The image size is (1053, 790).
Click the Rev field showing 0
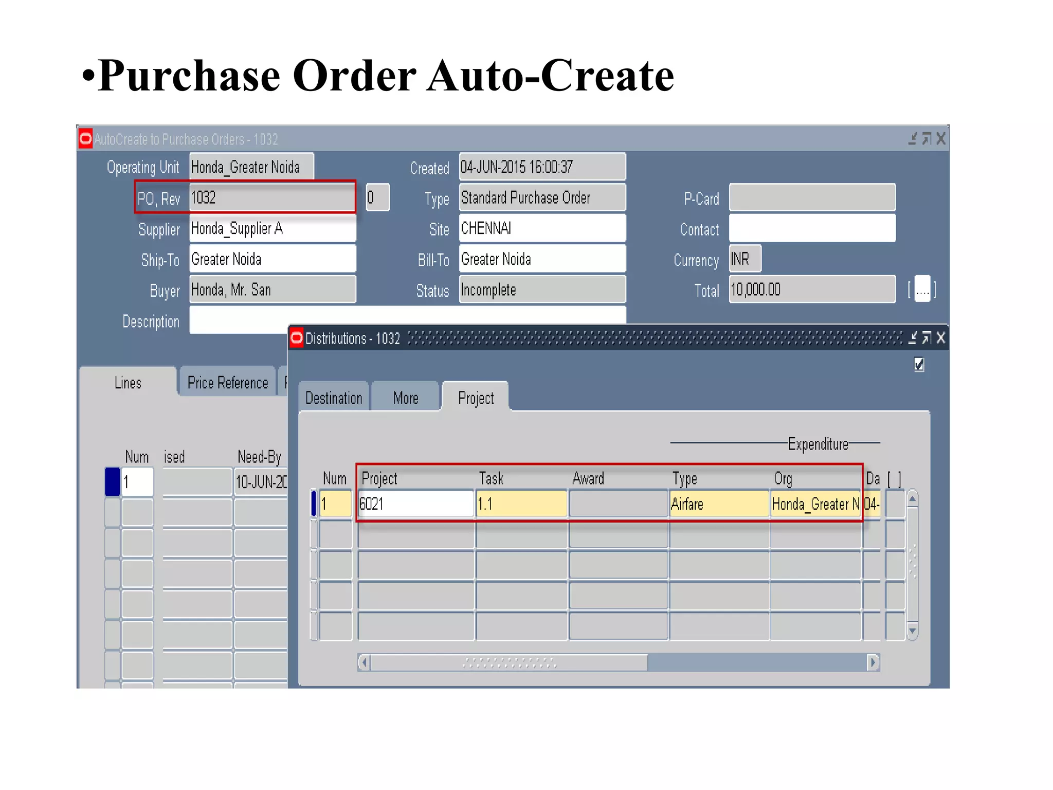(x=377, y=197)
